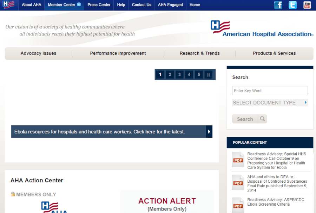Open Member Center dropdown arrow

tap(79, 5)
